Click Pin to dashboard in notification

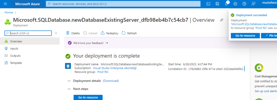pos(269,36)
